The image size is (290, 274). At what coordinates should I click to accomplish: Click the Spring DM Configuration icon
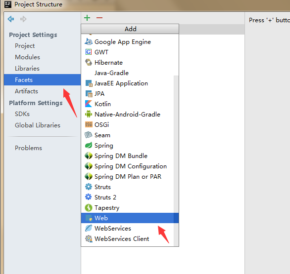[x=89, y=166]
